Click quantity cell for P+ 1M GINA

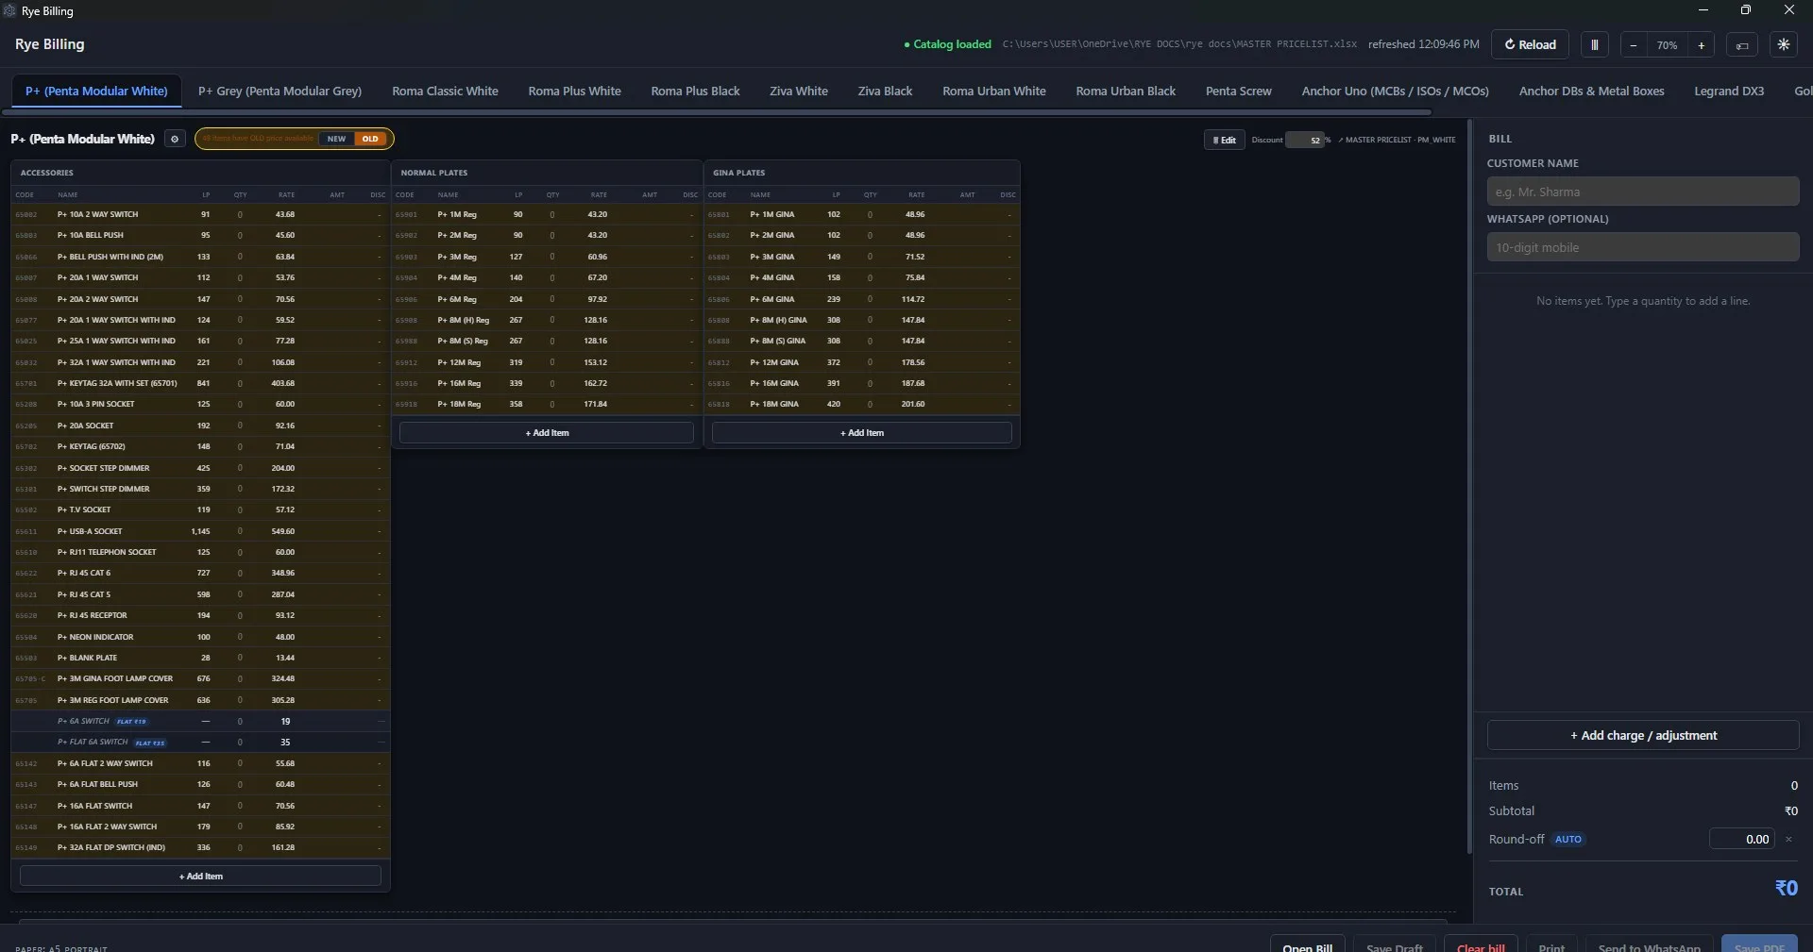pyautogui.click(x=870, y=214)
